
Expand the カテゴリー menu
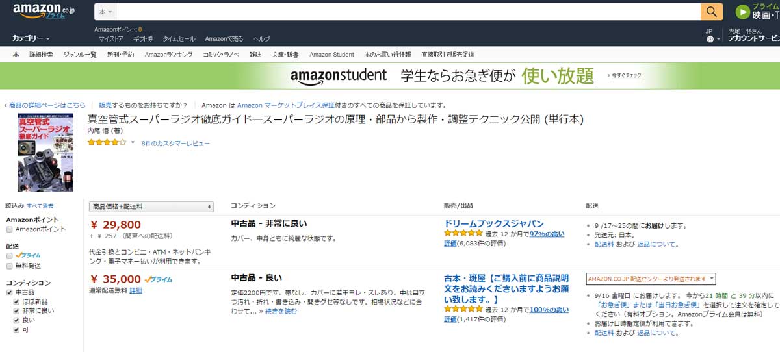point(31,38)
